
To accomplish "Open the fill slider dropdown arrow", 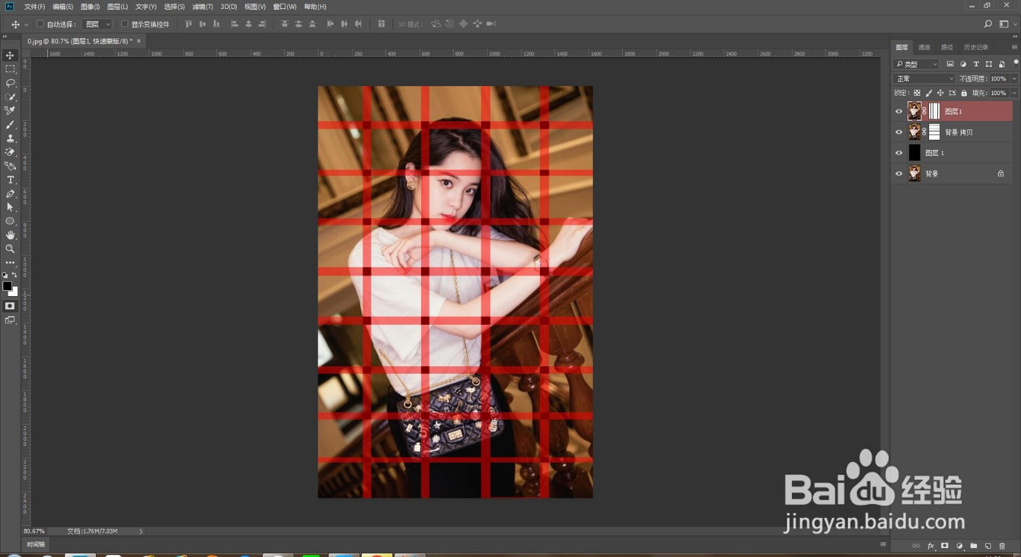I will [x=1014, y=93].
